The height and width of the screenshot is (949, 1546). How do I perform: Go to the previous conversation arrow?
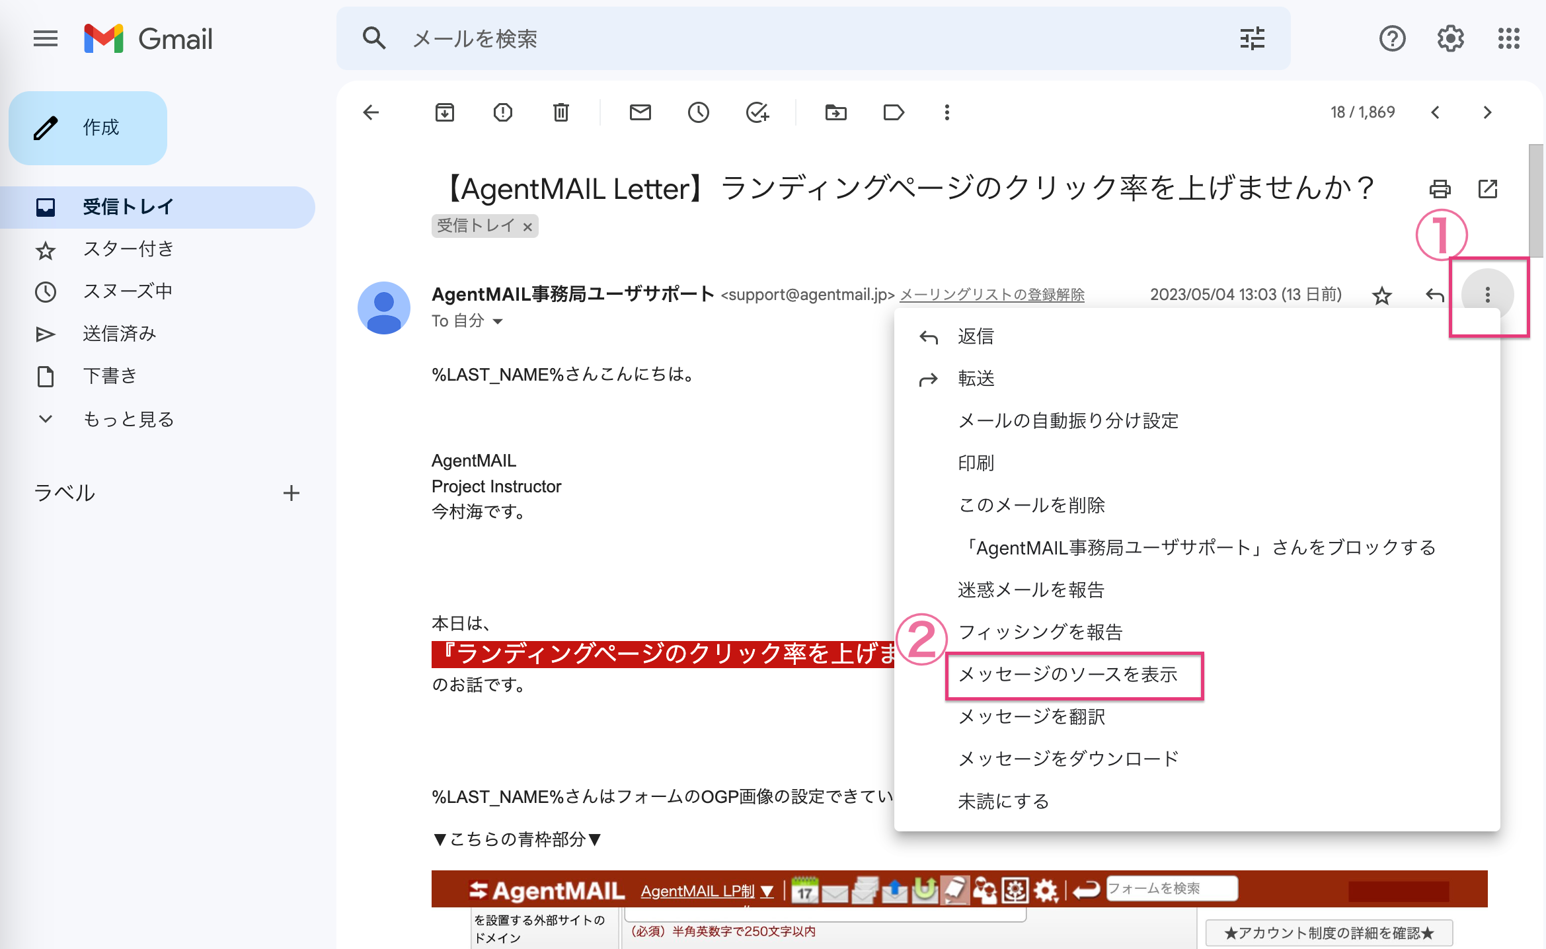point(1435,112)
